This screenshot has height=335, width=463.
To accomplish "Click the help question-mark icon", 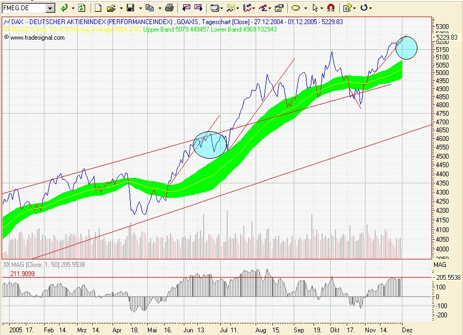I will coord(347,8).
